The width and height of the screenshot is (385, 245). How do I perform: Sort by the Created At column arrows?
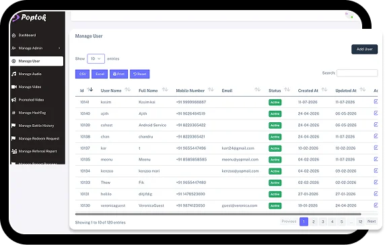[x=324, y=89]
